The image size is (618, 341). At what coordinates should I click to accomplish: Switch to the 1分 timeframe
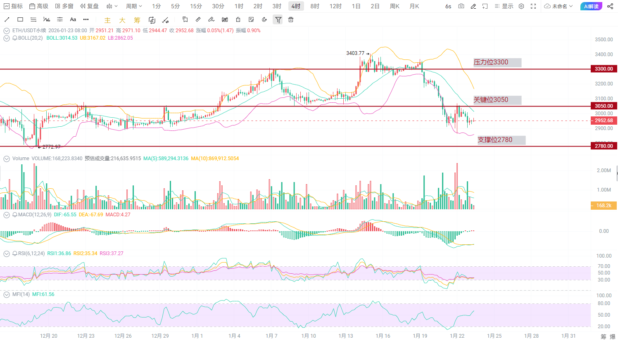coord(156,6)
